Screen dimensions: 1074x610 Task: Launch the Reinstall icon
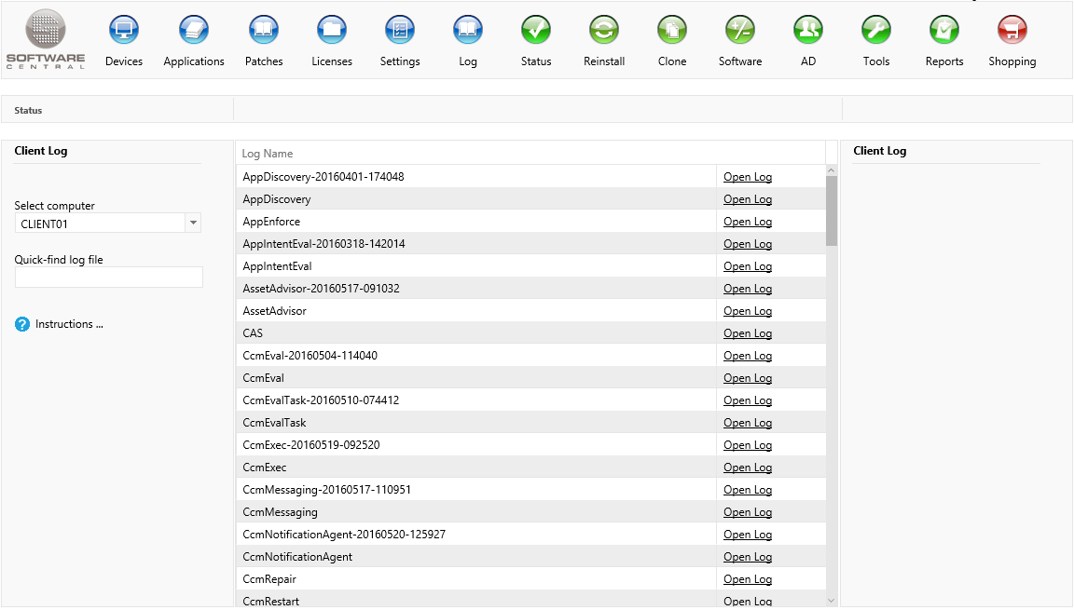click(x=604, y=31)
